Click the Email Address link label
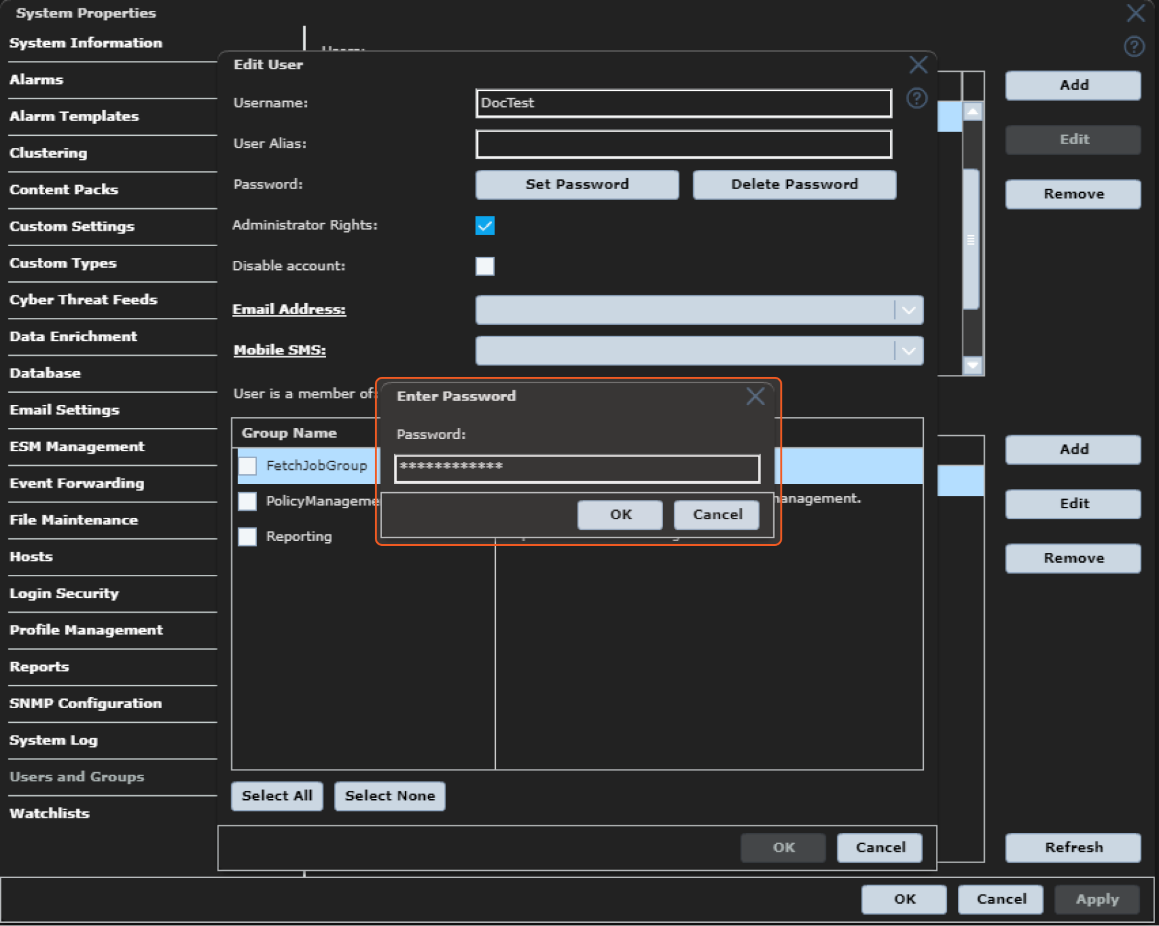Screen dimensions: 1159x926 (x=289, y=310)
